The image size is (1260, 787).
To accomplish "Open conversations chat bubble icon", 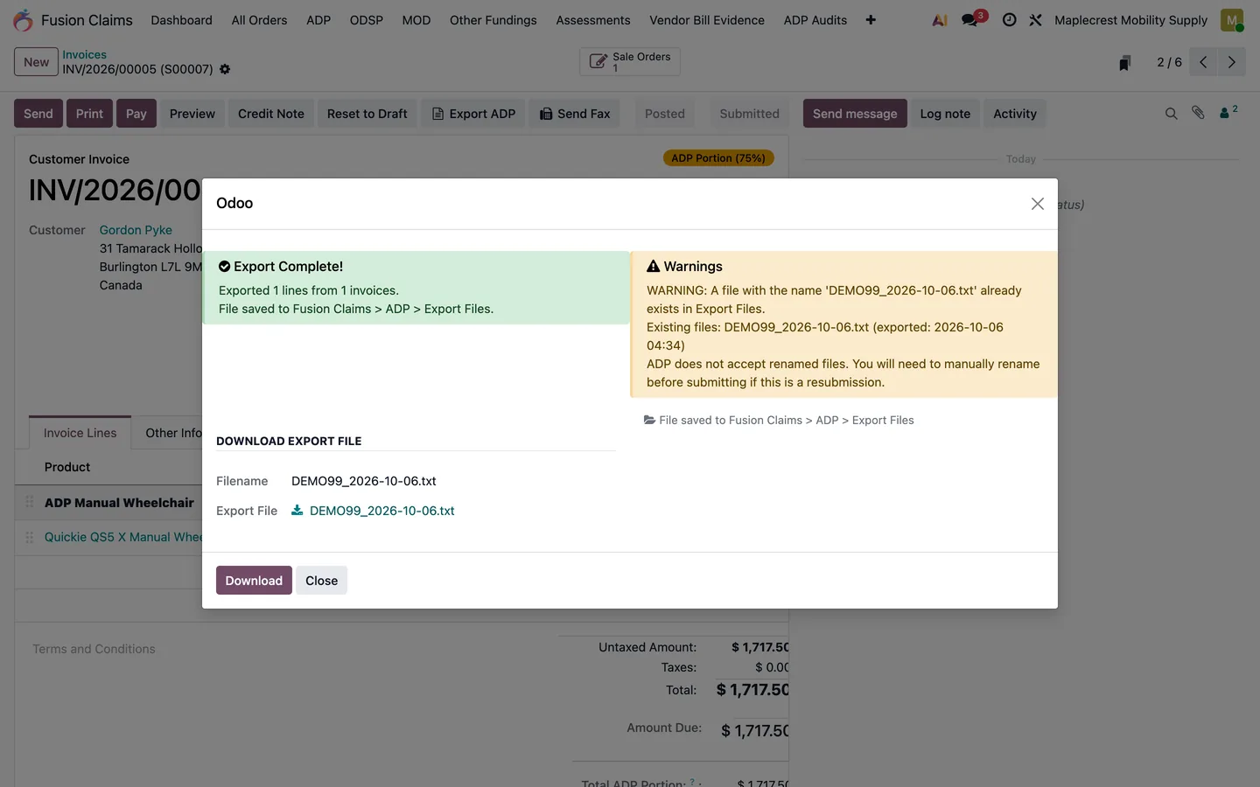I will (970, 20).
